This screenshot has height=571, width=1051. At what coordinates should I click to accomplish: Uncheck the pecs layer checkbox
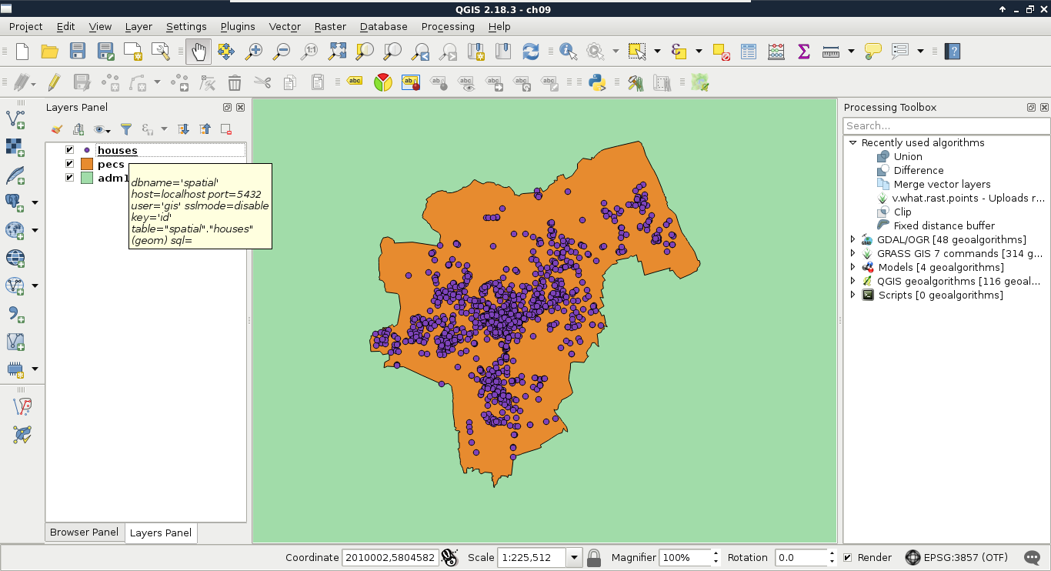[69, 164]
